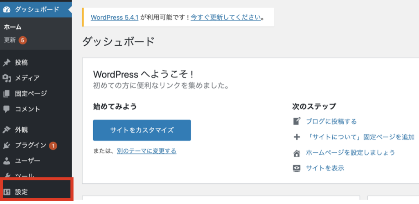
Task: Follow the 今すぐ更新してください link
Action: (226, 18)
